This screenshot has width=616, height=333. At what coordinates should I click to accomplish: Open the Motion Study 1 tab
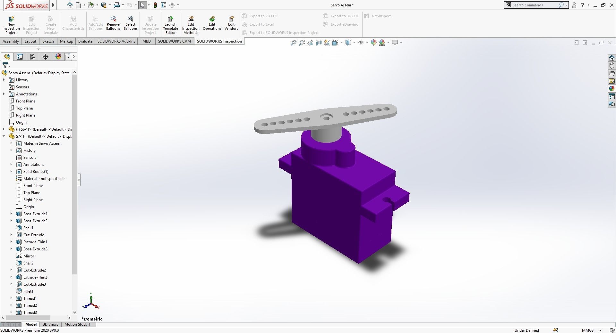[x=77, y=324]
